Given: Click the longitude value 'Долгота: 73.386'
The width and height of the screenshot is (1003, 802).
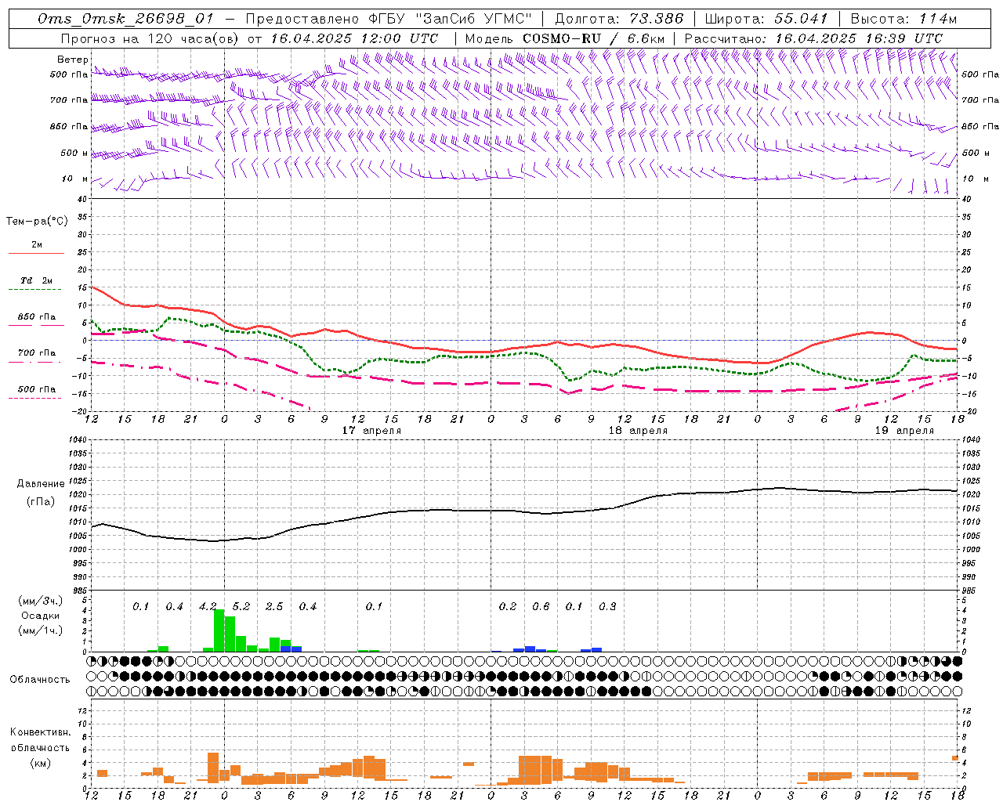Looking at the screenshot, I should (x=619, y=19).
